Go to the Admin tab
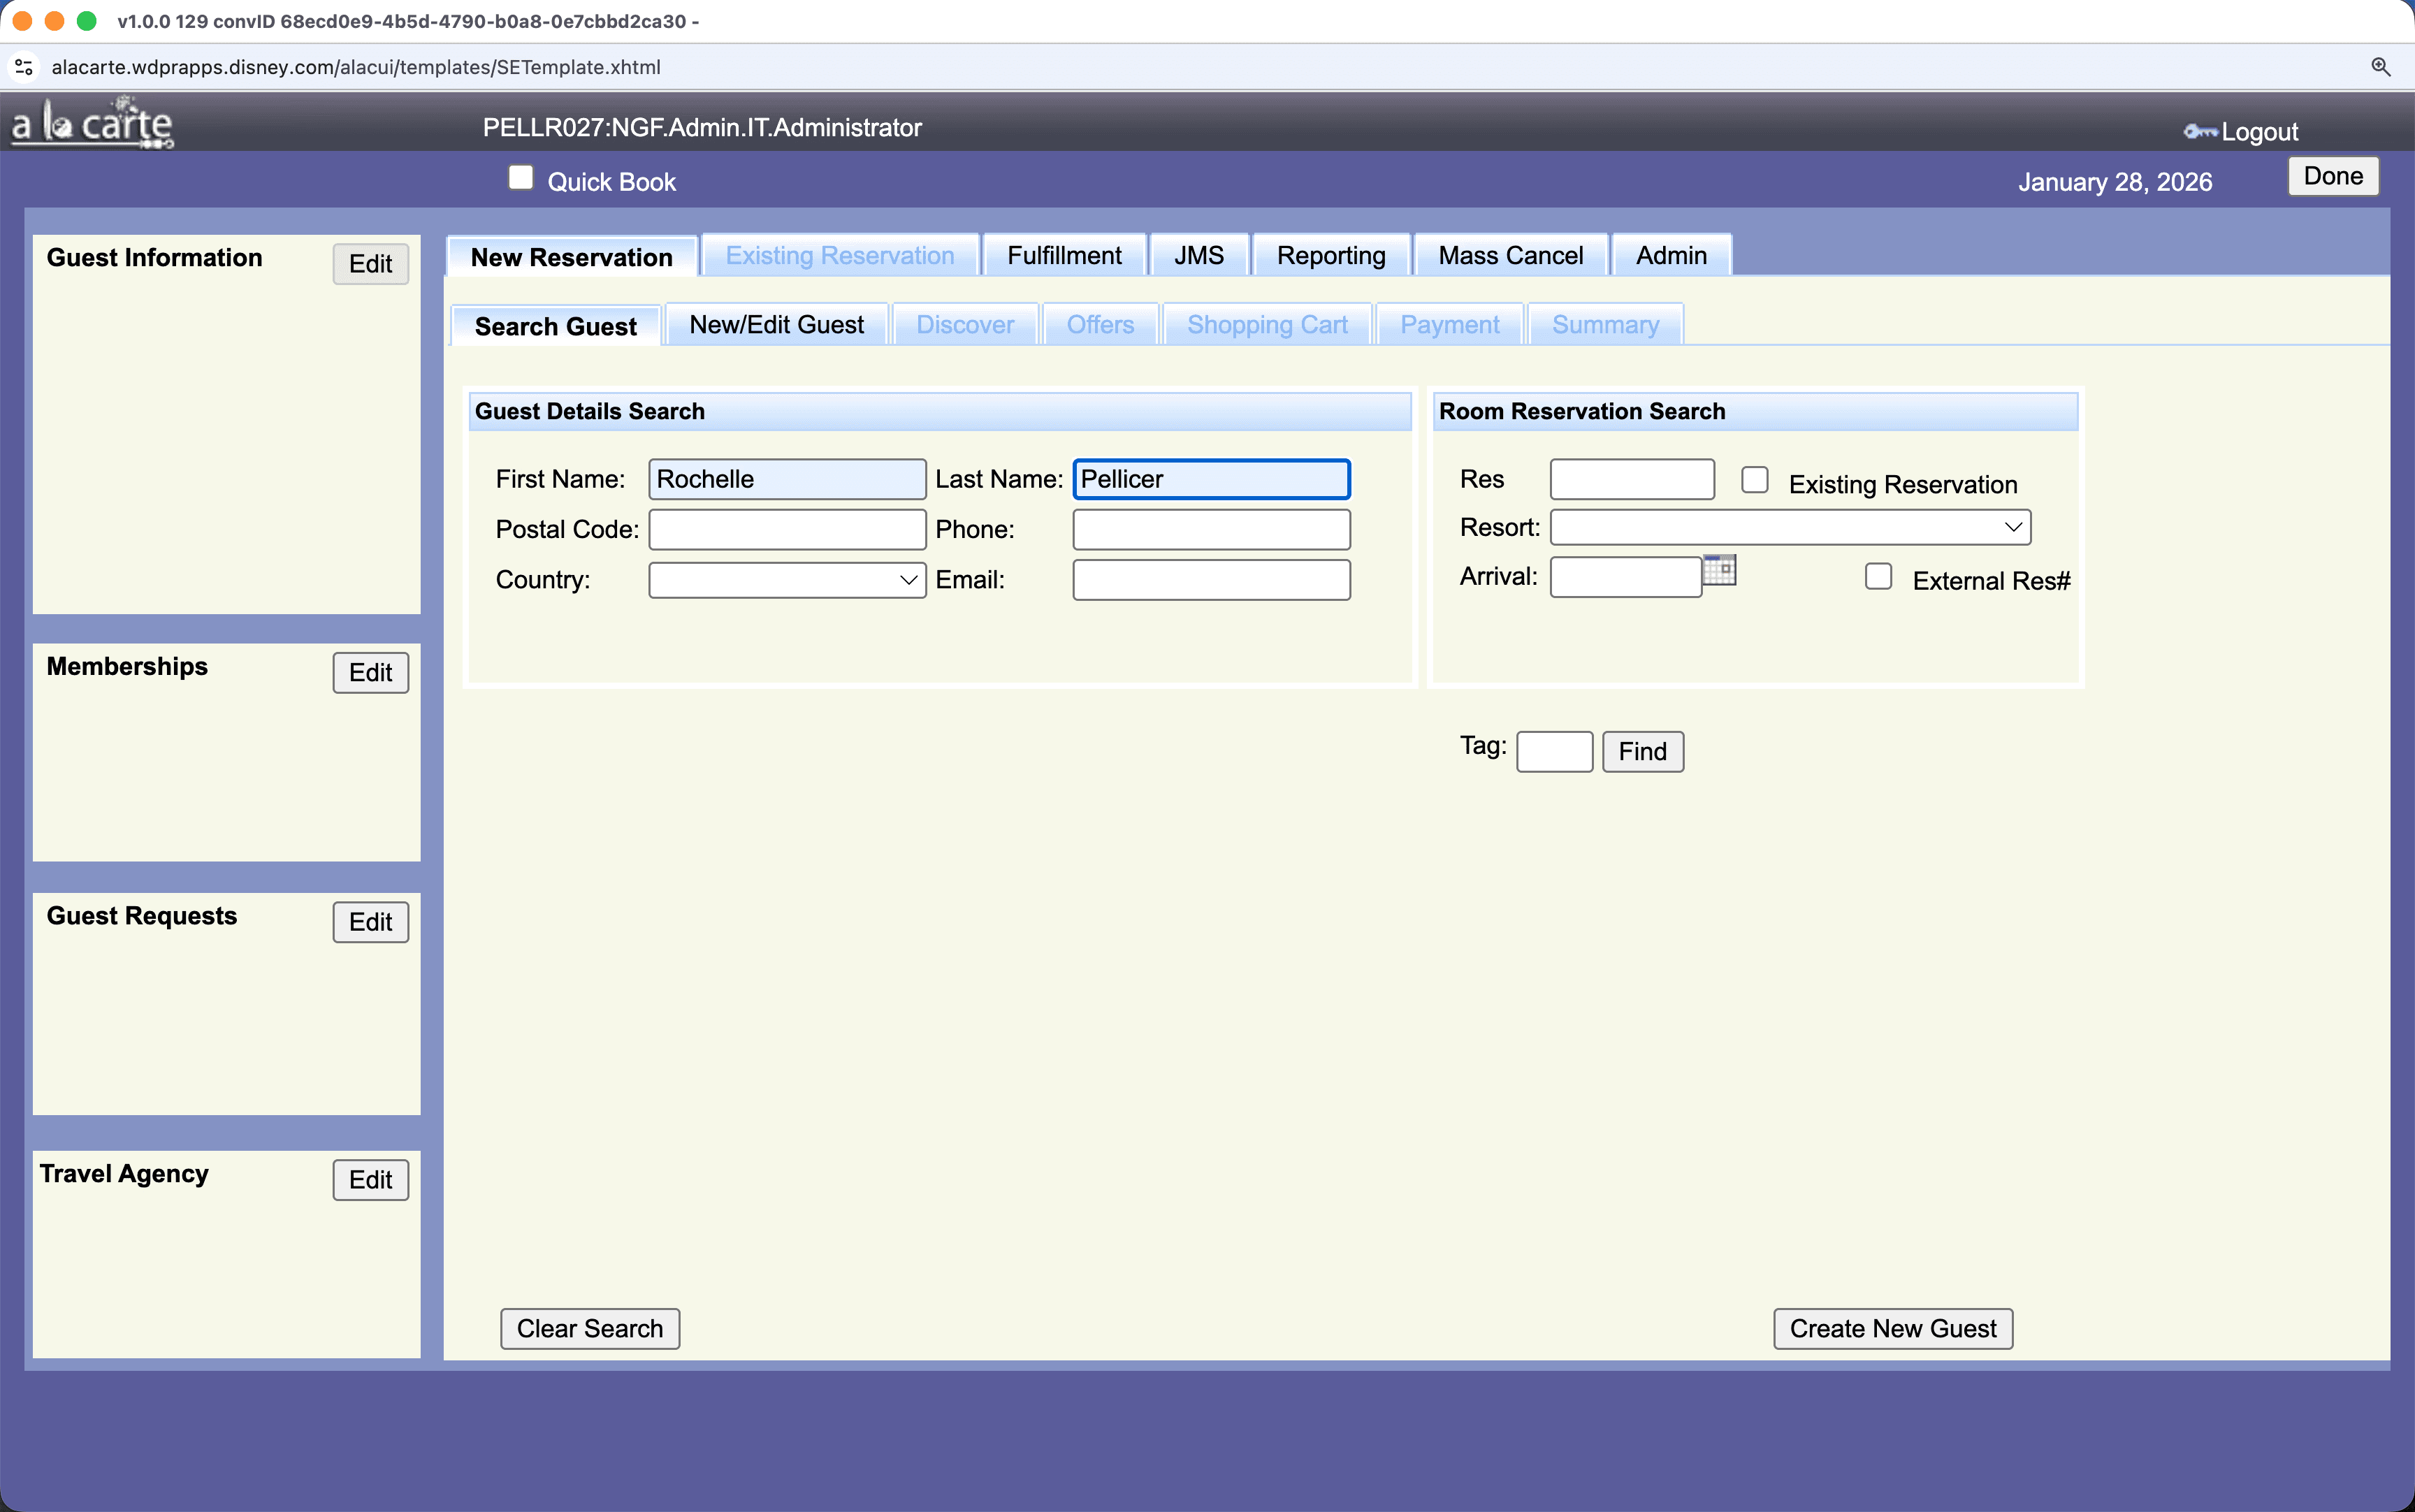Image resolution: width=2415 pixels, height=1512 pixels. (x=1670, y=256)
